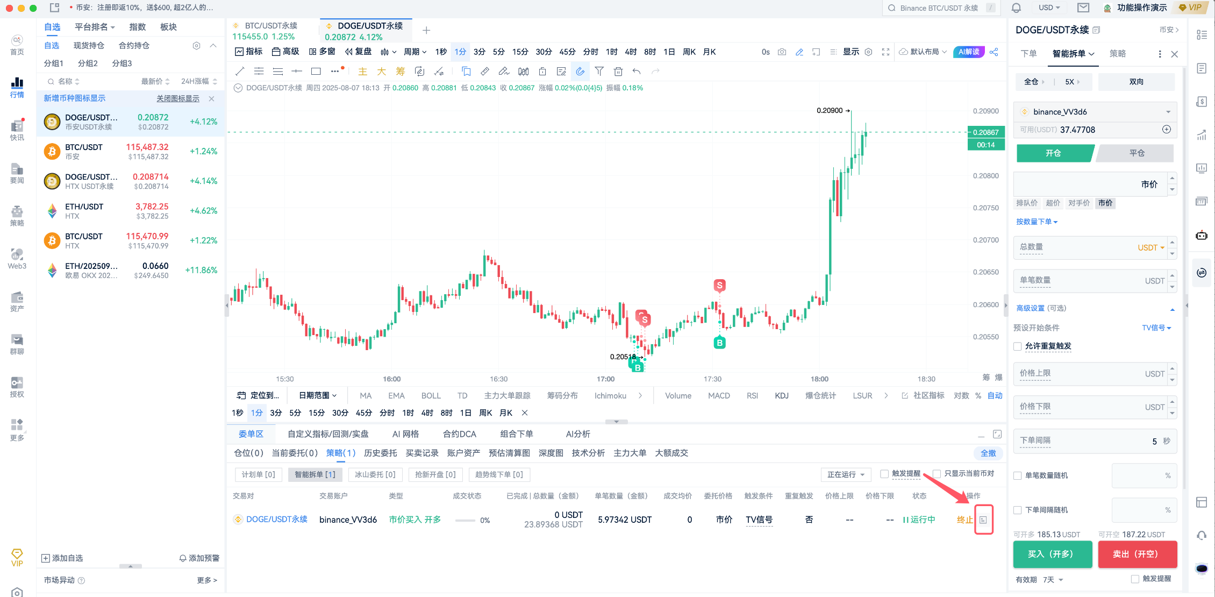Open the 群聊 group chat sidebar icon
Screen dimensions: 1215x597
pyautogui.click(x=17, y=345)
